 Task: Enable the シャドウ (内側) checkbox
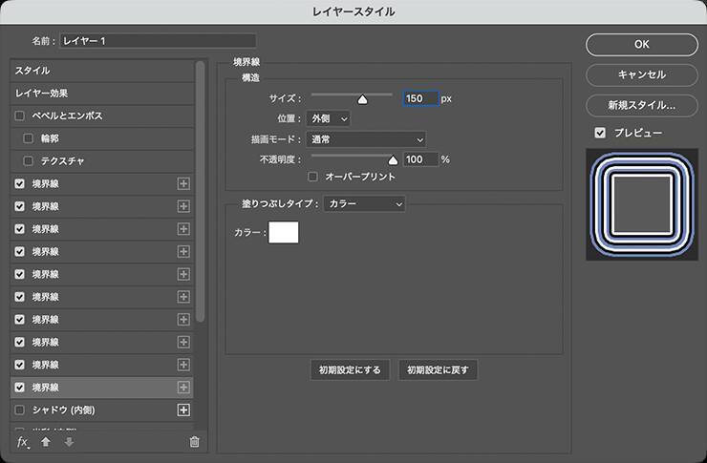click(19, 410)
